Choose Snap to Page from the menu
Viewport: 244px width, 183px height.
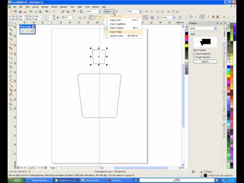pos(123,32)
